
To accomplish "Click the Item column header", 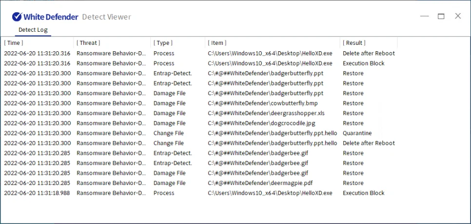I will click(x=216, y=43).
